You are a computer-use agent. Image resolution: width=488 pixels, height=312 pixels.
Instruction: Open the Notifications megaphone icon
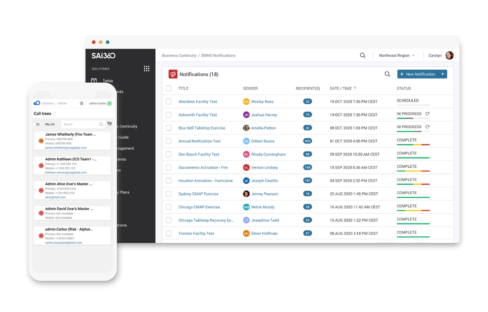173,74
